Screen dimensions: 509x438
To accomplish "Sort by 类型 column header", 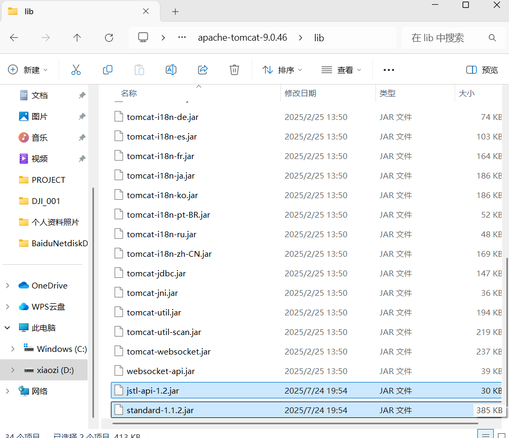I will click(388, 94).
